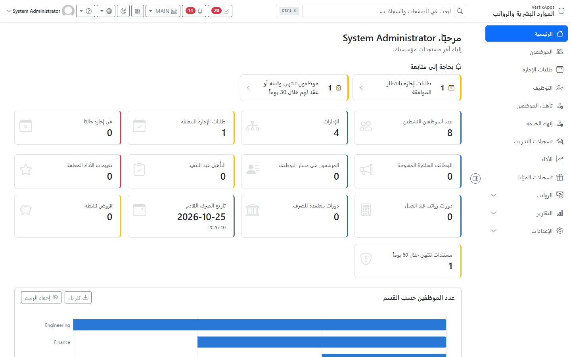Expand the الإعدادات (Settings) sidebar section
Screen dimensions: 571x357
tap(527, 231)
